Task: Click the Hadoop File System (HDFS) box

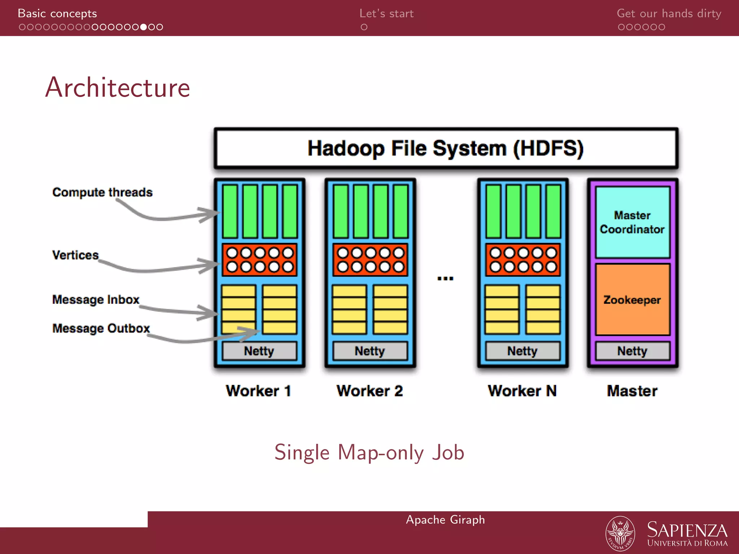Action: 446,148
